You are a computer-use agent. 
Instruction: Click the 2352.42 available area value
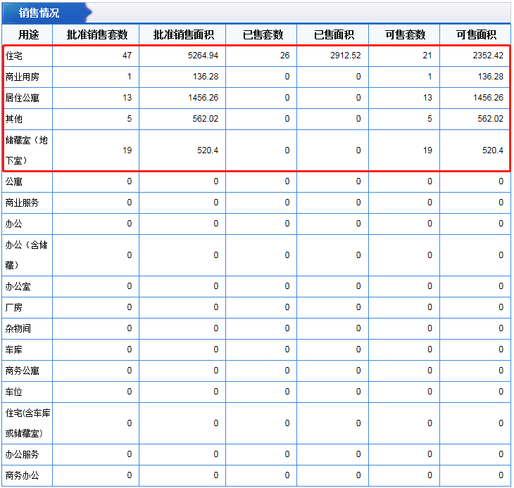pyautogui.click(x=488, y=56)
